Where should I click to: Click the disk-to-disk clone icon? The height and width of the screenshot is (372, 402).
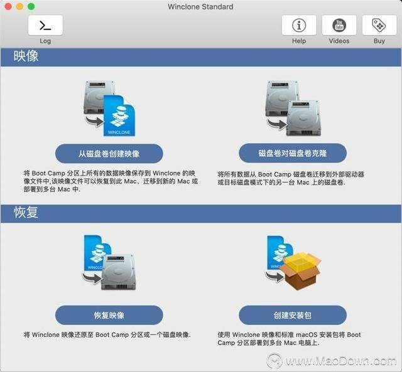[x=293, y=109]
